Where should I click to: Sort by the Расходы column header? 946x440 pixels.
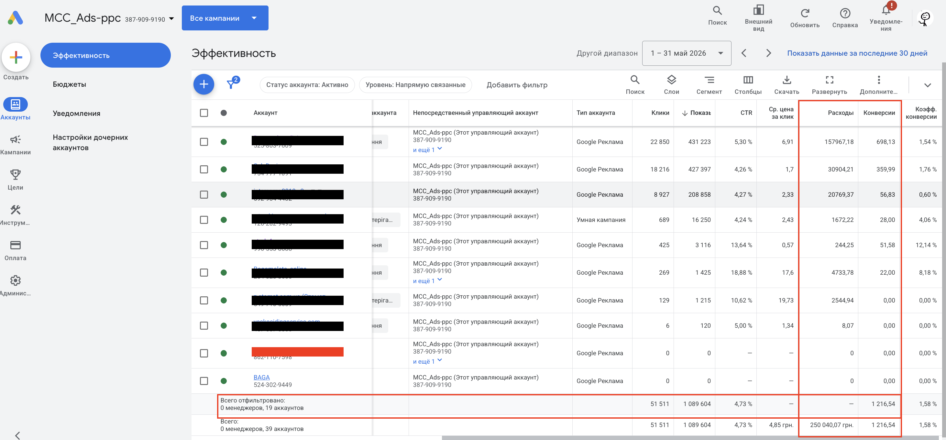840,113
